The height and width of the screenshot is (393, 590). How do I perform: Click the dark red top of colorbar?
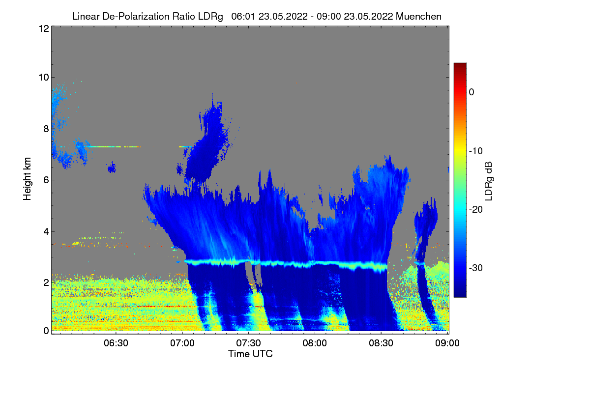(x=460, y=66)
